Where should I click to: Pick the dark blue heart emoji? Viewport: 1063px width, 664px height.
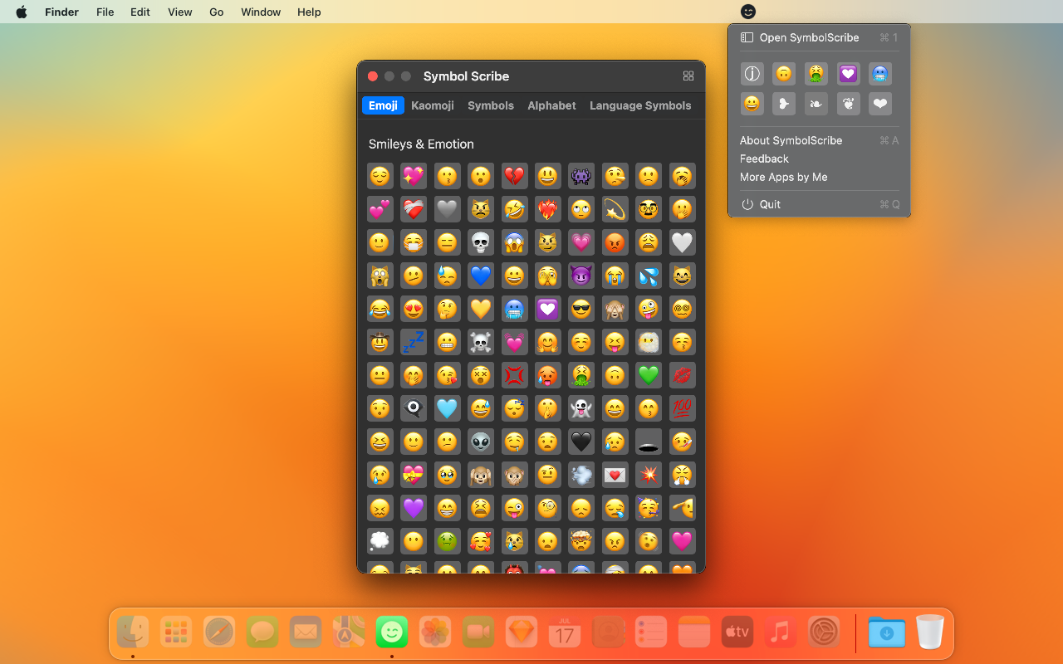click(481, 276)
